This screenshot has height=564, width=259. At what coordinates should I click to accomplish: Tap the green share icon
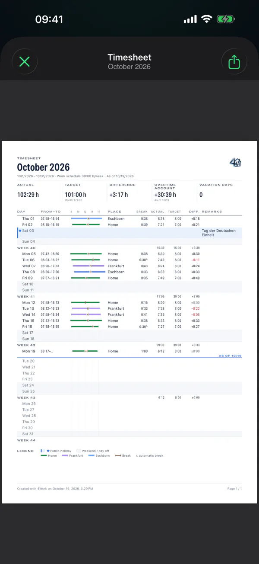pos(234,62)
